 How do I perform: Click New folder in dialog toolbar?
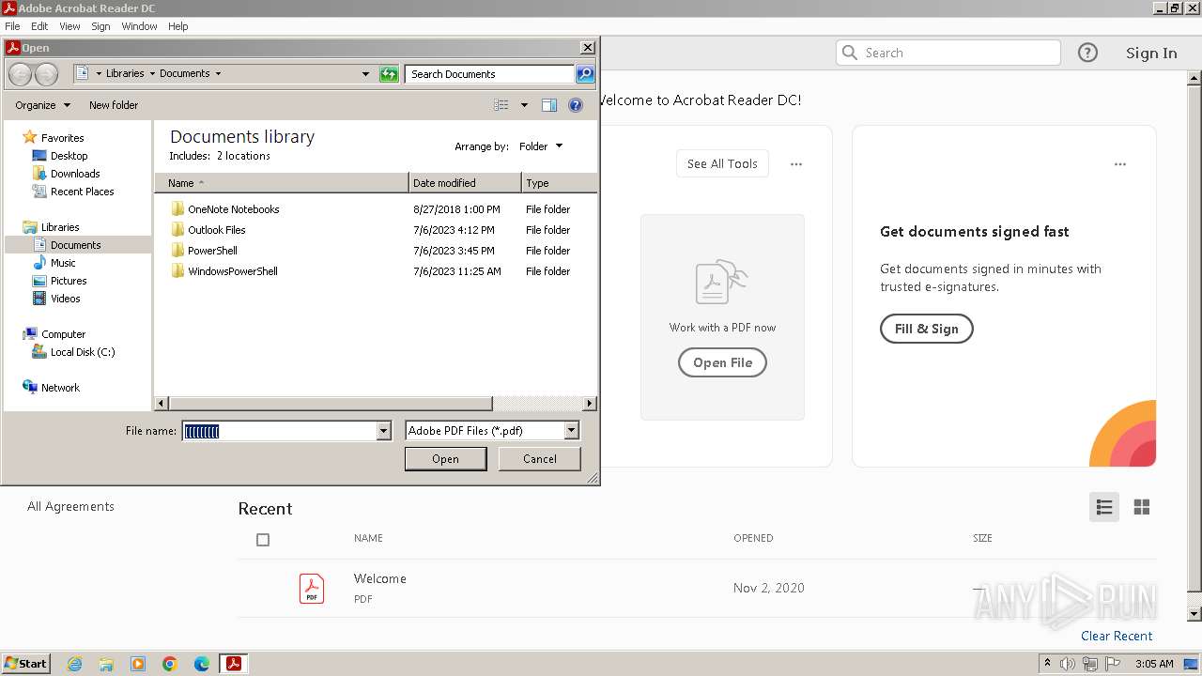click(x=114, y=105)
